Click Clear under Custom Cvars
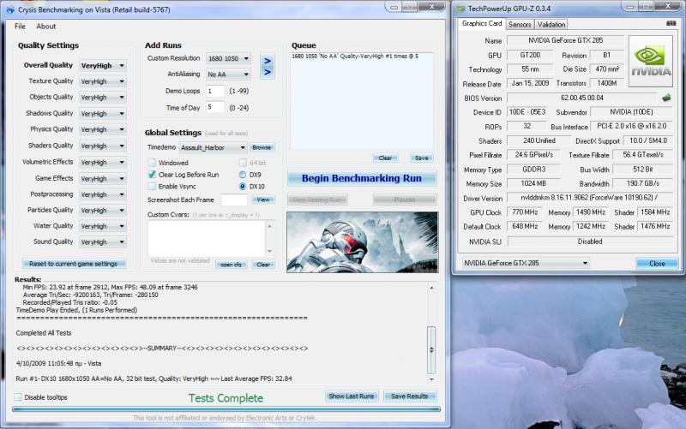This screenshot has height=429, width=686. [x=263, y=265]
